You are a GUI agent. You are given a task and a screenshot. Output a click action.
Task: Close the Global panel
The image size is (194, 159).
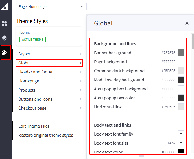(187, 23)
